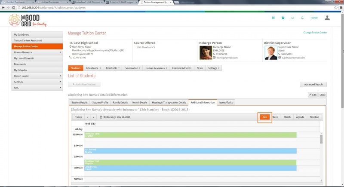The height and width of the screenshot is (187, 344).
Task: Open the apps grid icon in header
Action: click(273, 18)
